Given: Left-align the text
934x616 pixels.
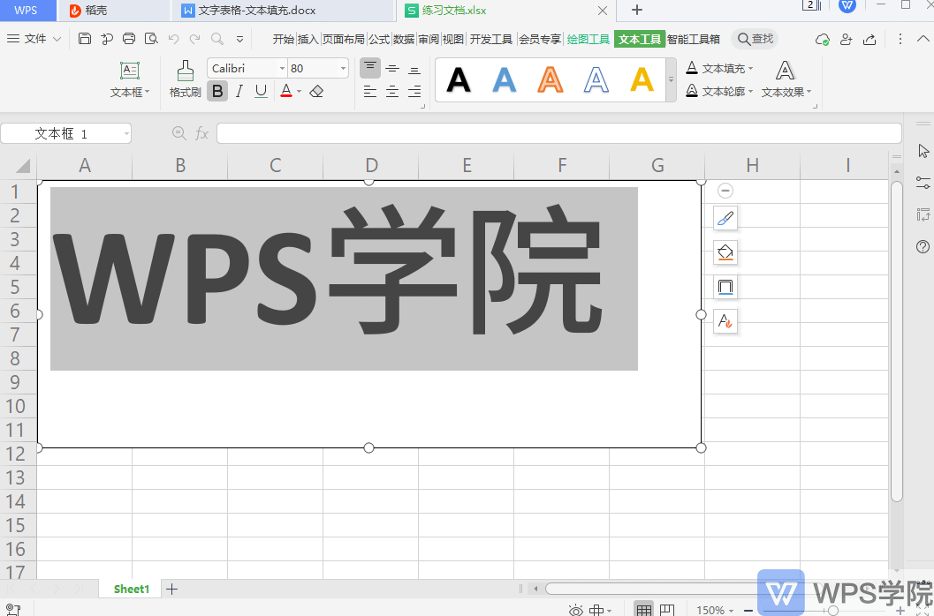Looking at the screenshot, I should click(x=370, y=91).
